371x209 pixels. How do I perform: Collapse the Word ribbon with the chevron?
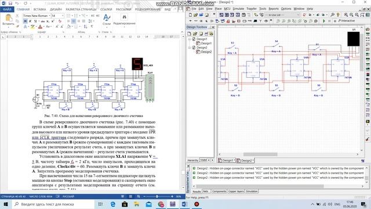point(182,32)
